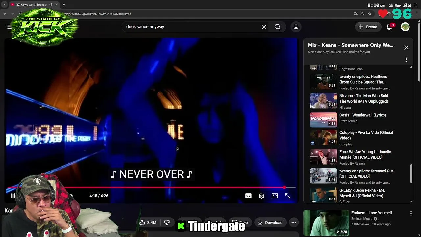421x237 pixels.
Task: Open the notifications bell
Action: tap(389, 27)
